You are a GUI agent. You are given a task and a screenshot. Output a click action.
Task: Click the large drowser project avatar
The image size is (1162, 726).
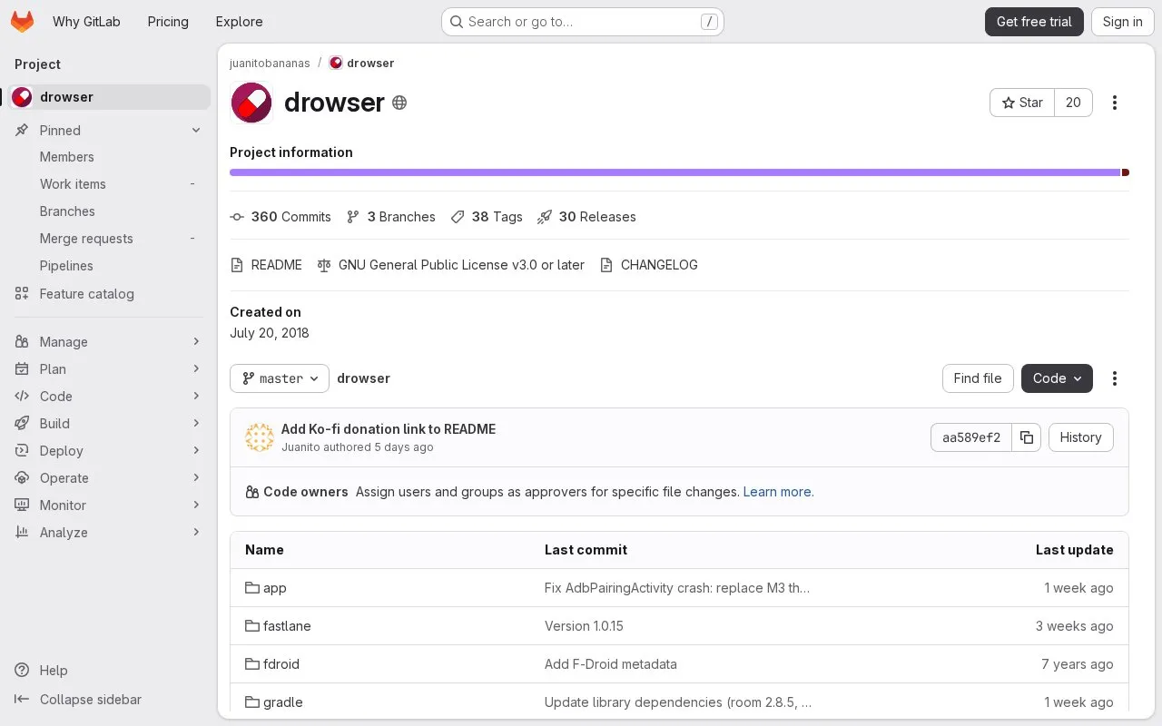coord(251,103)
